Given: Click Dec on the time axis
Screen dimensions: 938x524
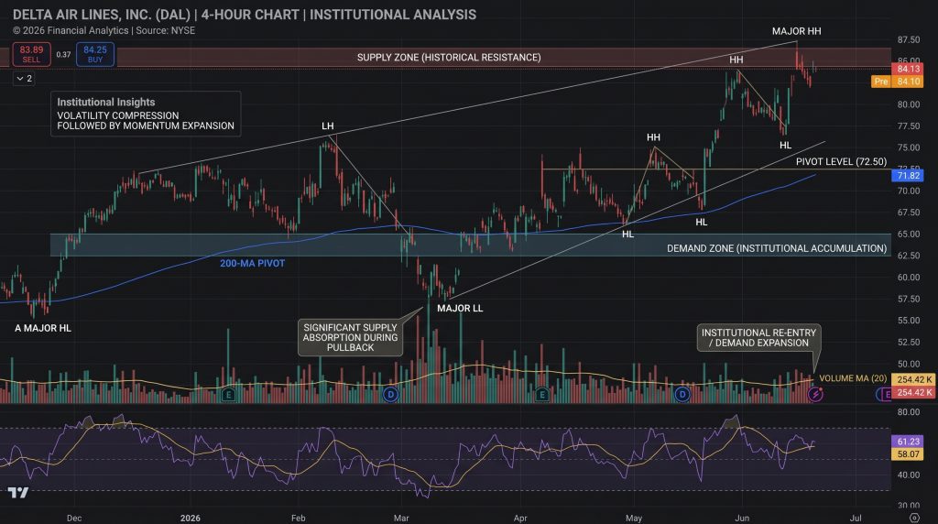Looking at the screenshot, I should 74,518.
